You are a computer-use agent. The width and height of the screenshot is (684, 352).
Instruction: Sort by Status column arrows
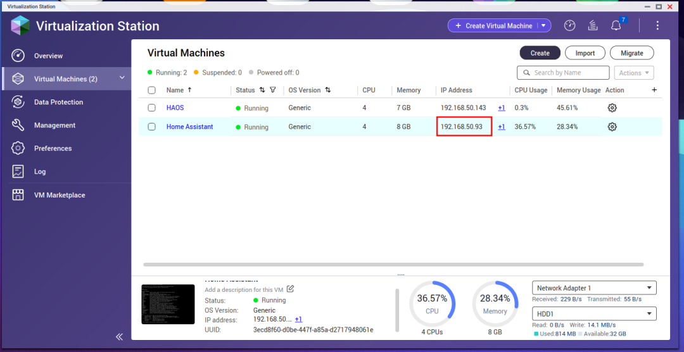[x=262, y=90]
